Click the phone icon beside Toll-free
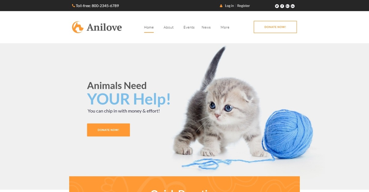369x192 pixels. point(73,6)
